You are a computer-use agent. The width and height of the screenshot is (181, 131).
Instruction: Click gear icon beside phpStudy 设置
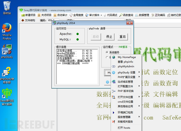point(114,72)
